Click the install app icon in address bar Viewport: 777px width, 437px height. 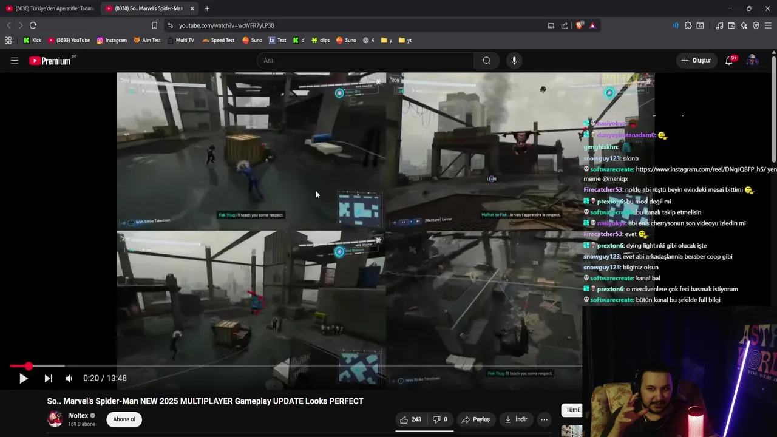coord(551,25)
